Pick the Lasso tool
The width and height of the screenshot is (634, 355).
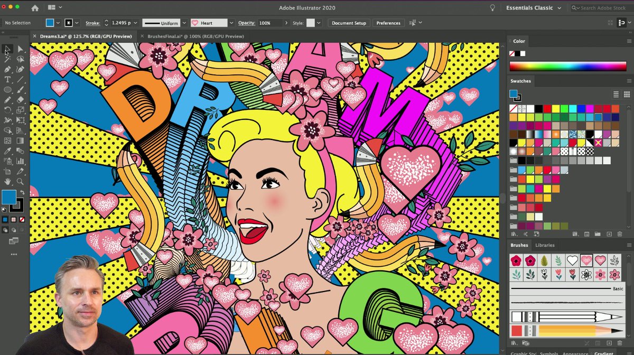coord(20,59)
